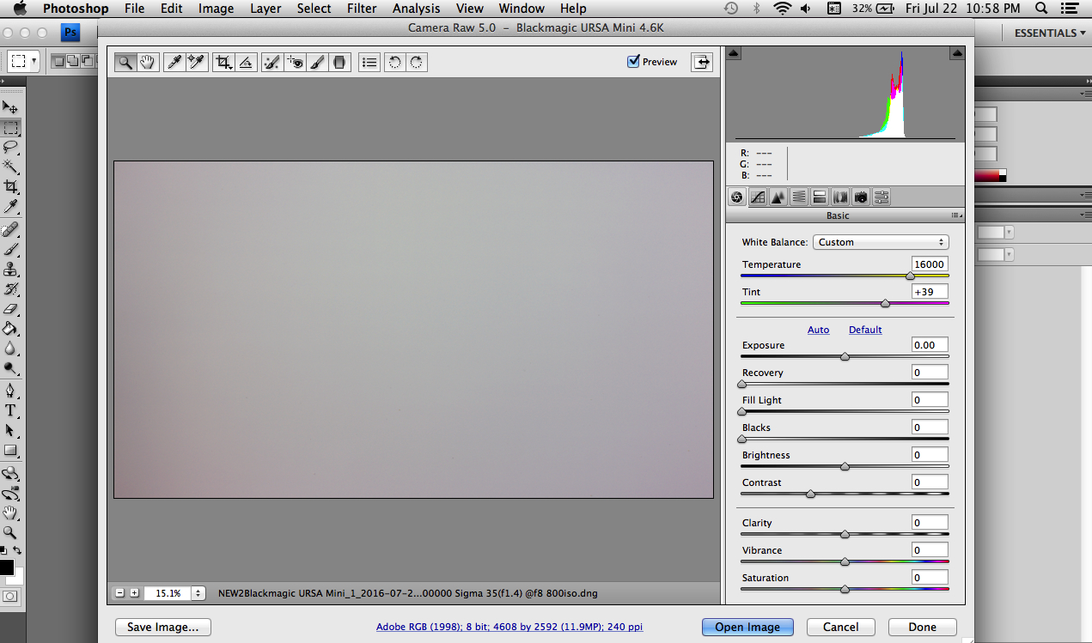
Task: Select Photoshop Move tool in Tools panel
Action: point(10,107)
